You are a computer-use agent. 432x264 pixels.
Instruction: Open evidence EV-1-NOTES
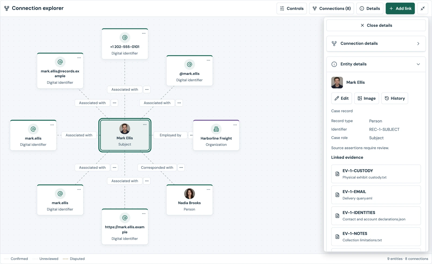coord(376,237)
